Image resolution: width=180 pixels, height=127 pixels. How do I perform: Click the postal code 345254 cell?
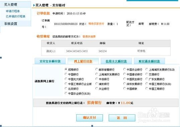[x=102, y=51]
